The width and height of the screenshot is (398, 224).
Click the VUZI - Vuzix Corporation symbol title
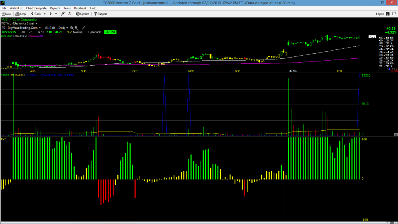[19, 19]
